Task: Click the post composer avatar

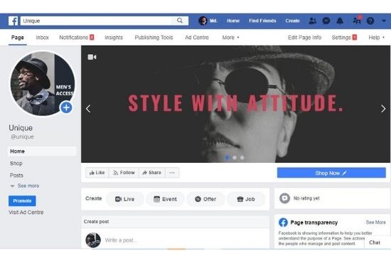Action: click(93, 240)
